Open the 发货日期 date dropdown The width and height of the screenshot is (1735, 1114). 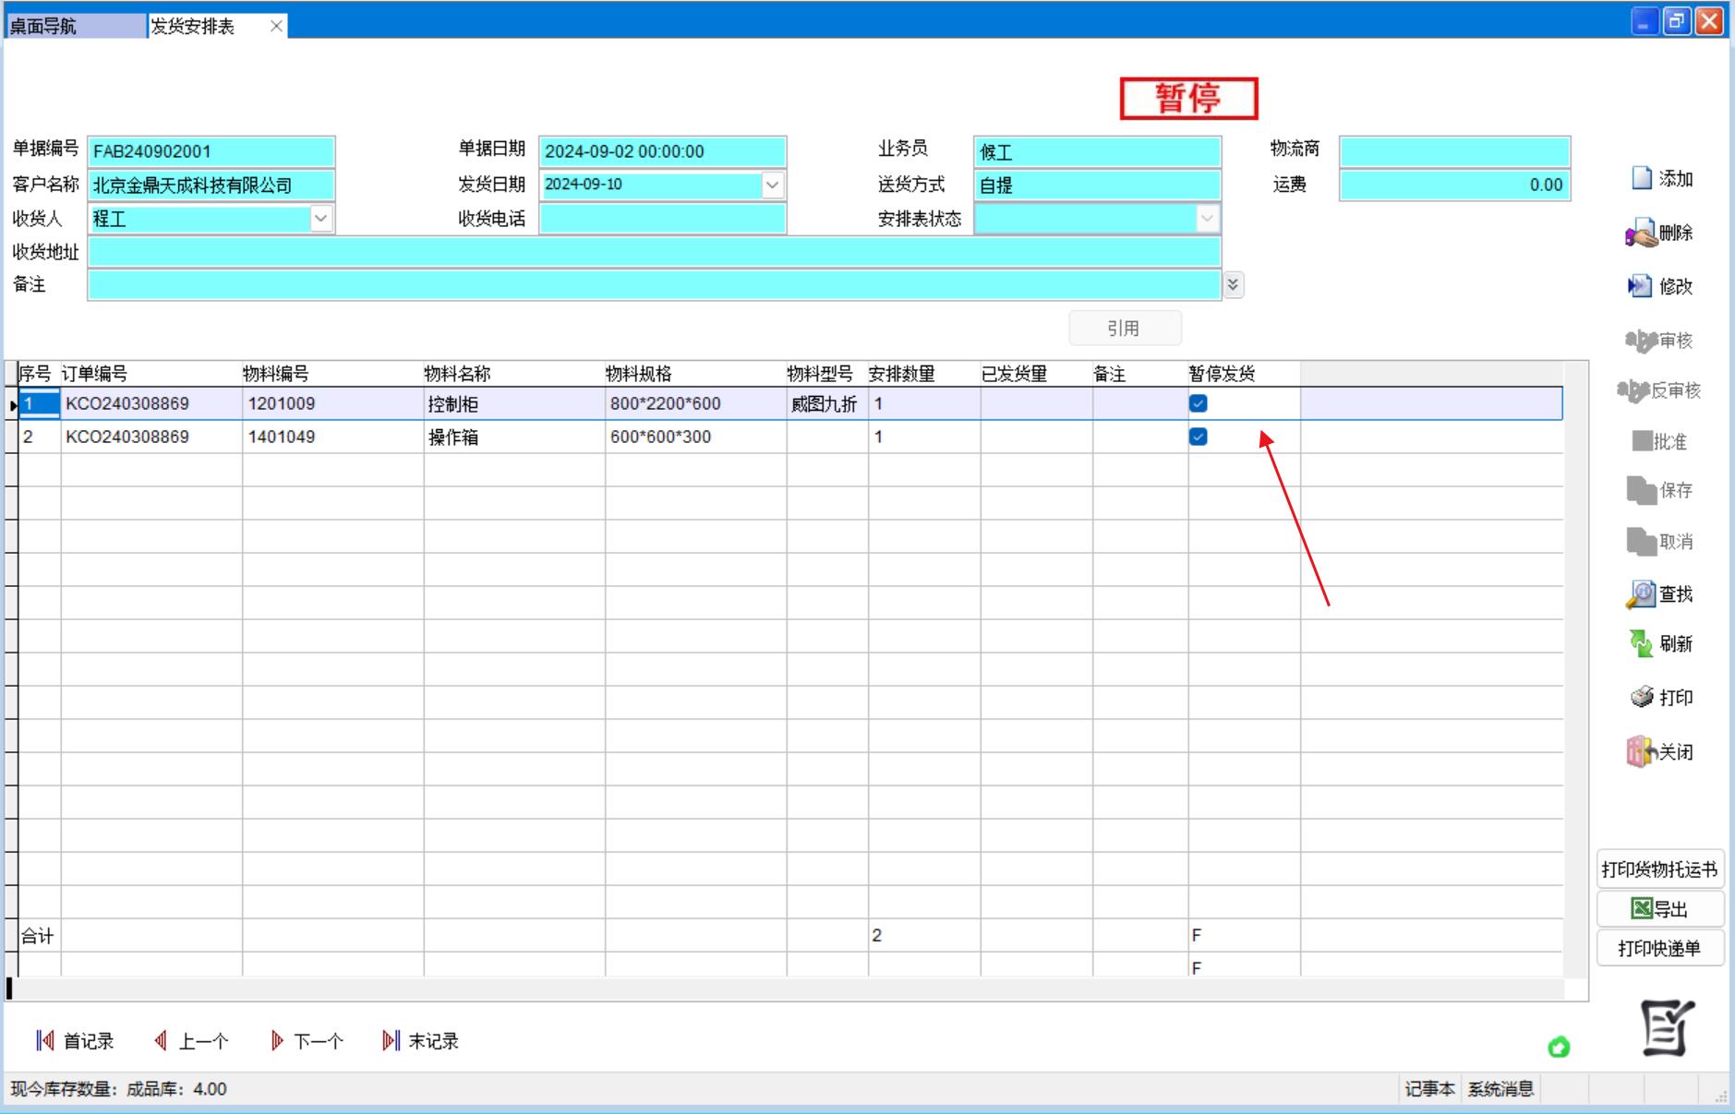[x=772, y=185]
